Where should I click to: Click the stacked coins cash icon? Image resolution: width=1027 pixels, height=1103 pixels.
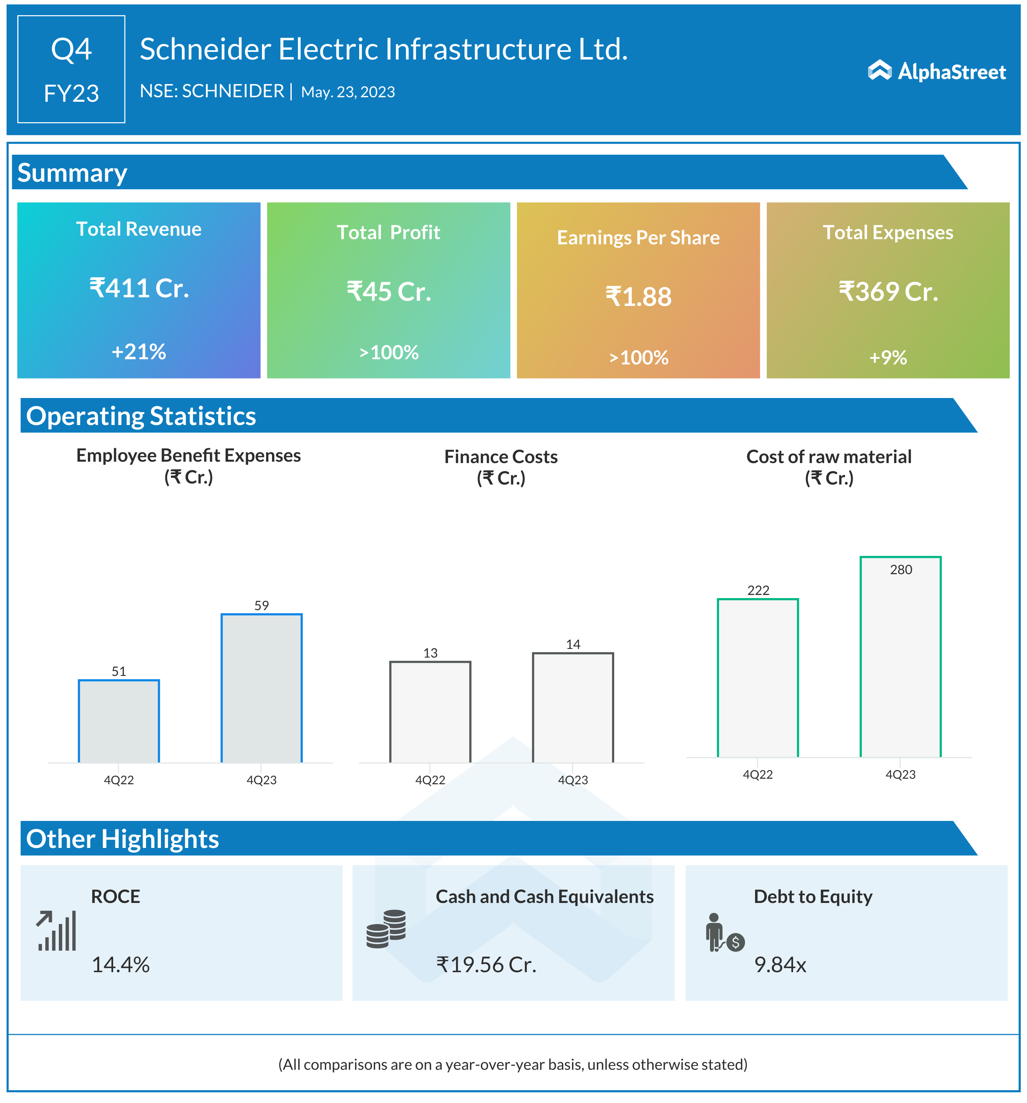386,929
